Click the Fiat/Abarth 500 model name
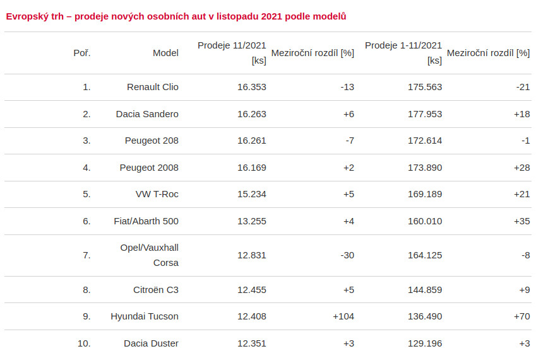 (145, 221)
